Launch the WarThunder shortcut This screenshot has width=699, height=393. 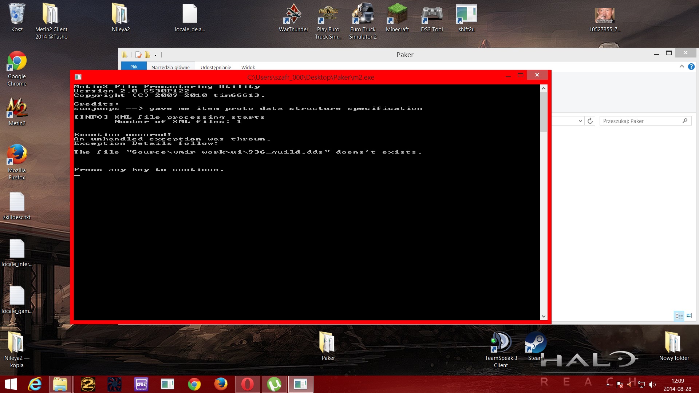pyautogui.click(x=293, y=17)
